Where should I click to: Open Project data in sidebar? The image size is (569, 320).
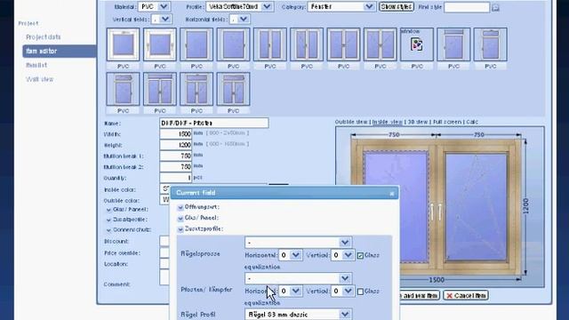pos(44,37)
